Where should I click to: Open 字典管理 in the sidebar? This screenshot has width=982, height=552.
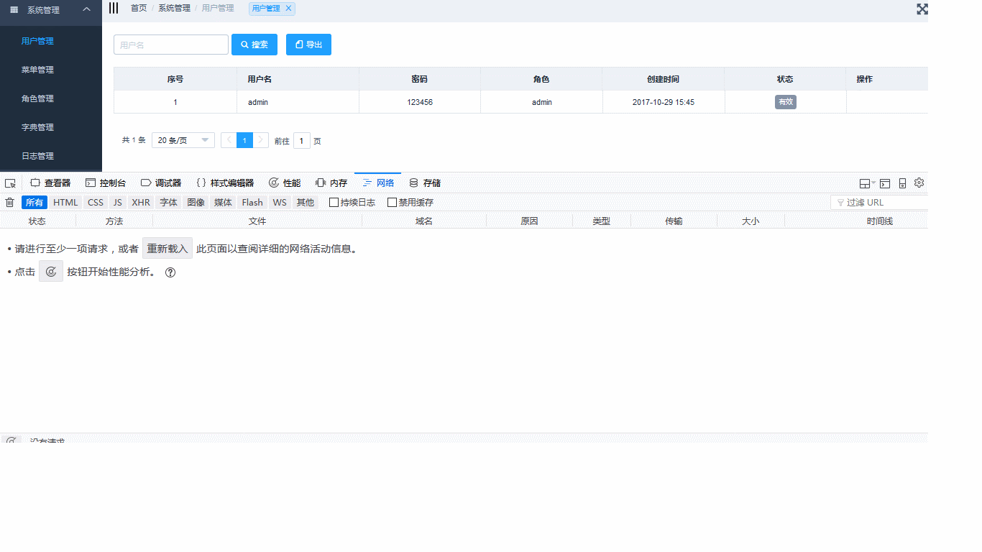(51, 127)
